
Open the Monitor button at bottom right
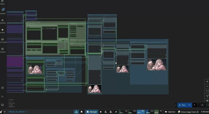click(205, 112)
